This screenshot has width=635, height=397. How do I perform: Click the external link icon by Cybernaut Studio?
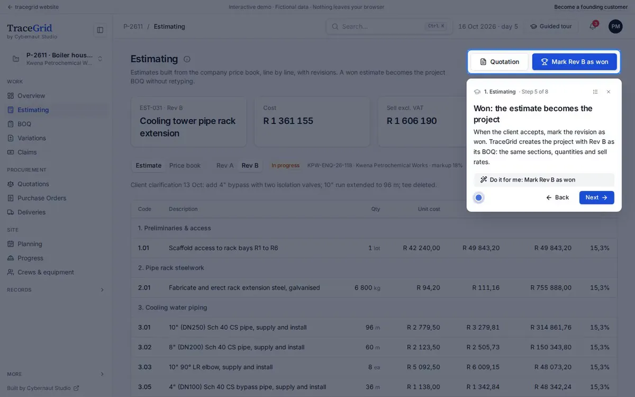pyautogui.click(x=76, y=388)
